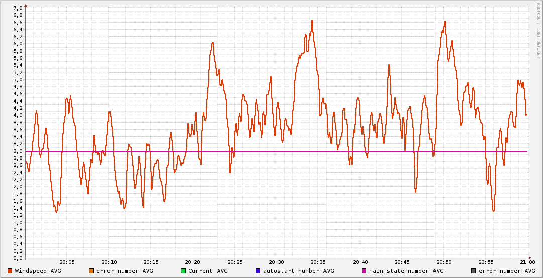Image resolution: width=543 pixels, height=278 pixels.
Task: Click the blue autostart_number legend swatch
Action: click(x=258, y=271)
